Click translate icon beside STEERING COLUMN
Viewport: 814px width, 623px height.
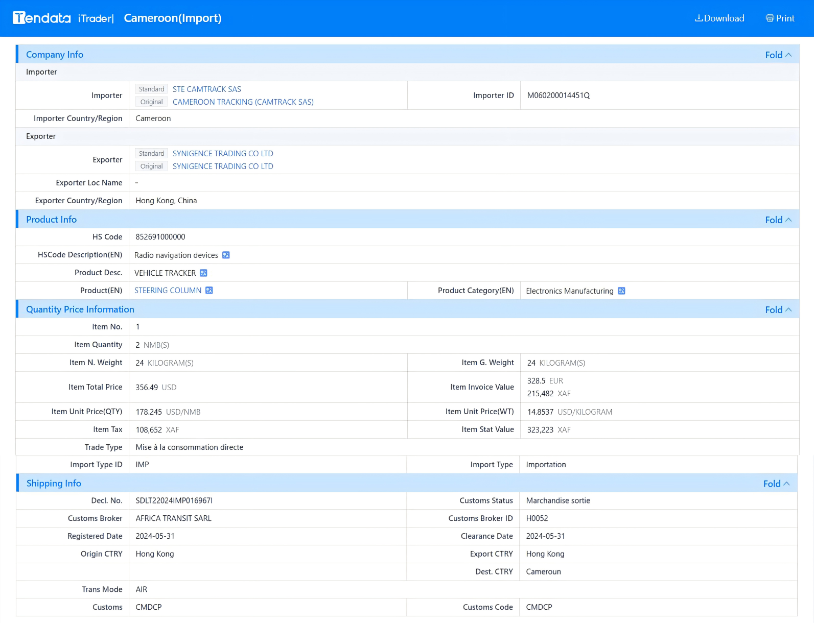click(x=209, y=290)
